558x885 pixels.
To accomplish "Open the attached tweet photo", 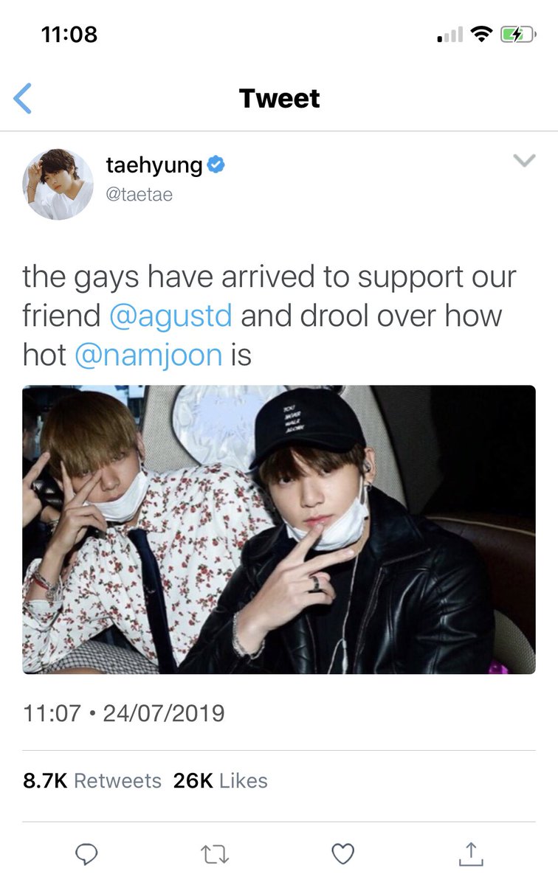I will tap(279, 530).
